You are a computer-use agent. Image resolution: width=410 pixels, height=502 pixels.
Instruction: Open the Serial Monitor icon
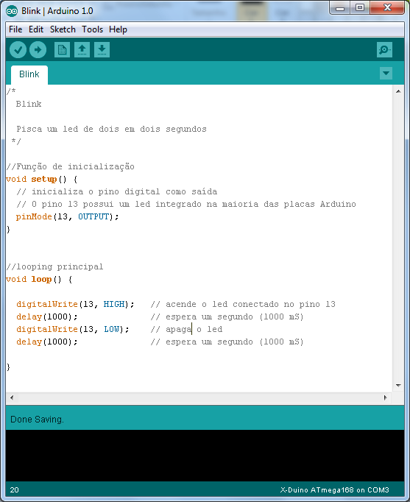point(384,50)
